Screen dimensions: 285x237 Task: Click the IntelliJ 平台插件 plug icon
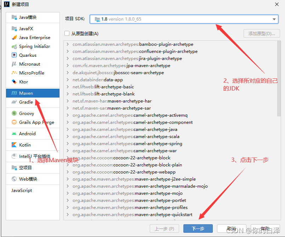(x=14, y=156)
